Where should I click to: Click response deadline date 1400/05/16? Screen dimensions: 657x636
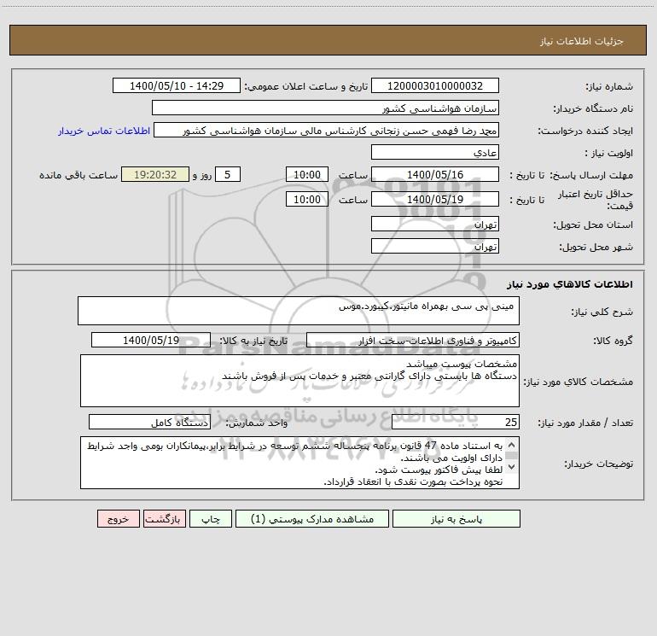pyautogui.click(x=435, y=175)
